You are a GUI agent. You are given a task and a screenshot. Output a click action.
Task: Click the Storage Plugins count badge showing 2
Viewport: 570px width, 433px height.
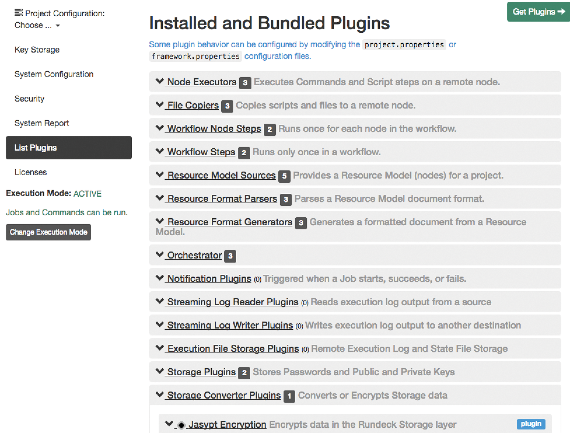[x=244, y=373]
